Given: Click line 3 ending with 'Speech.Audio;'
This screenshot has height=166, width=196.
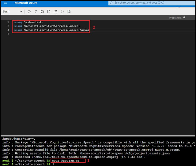Looking at the screenshot, I should [x=52, y=30].
